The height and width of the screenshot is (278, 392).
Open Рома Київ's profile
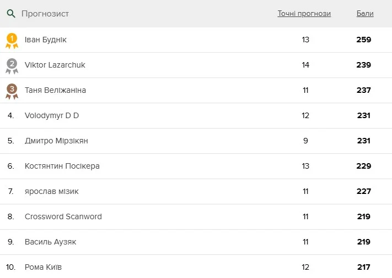point(43,267)
